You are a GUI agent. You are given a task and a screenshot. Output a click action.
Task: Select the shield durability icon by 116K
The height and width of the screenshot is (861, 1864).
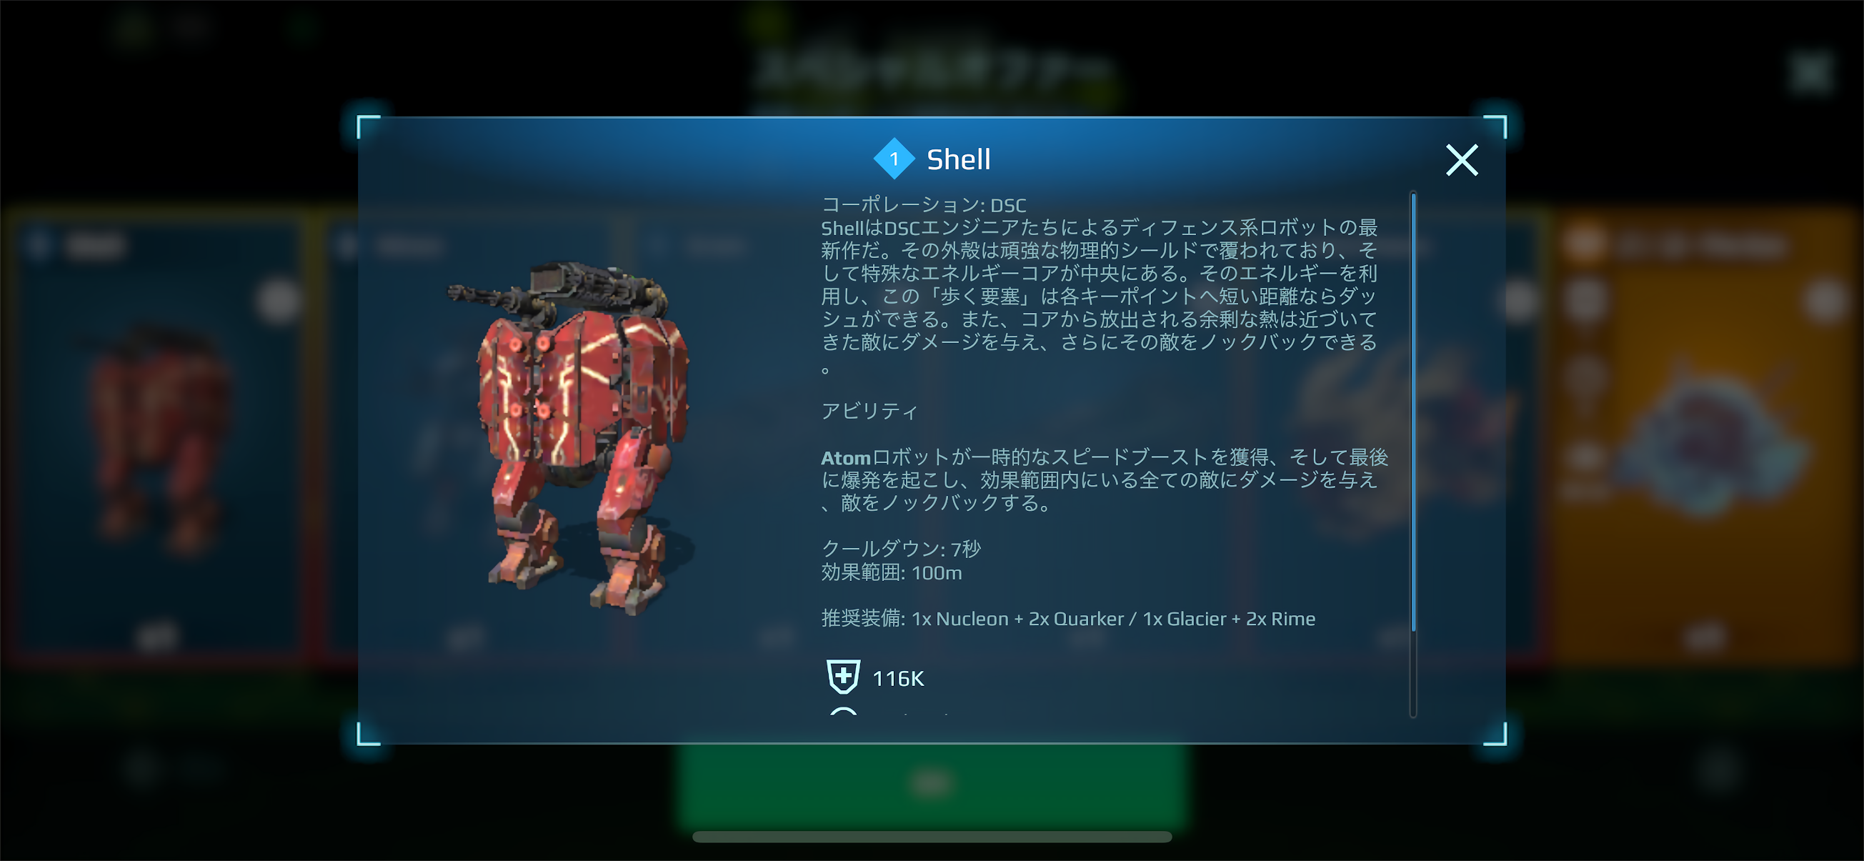pos(843,677)
